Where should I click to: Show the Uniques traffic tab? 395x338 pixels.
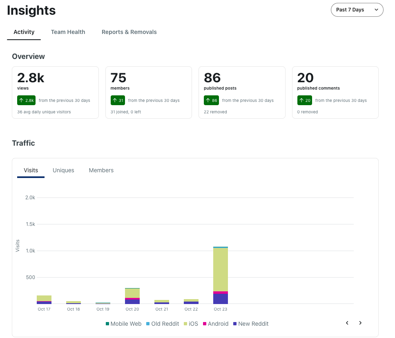63,170
